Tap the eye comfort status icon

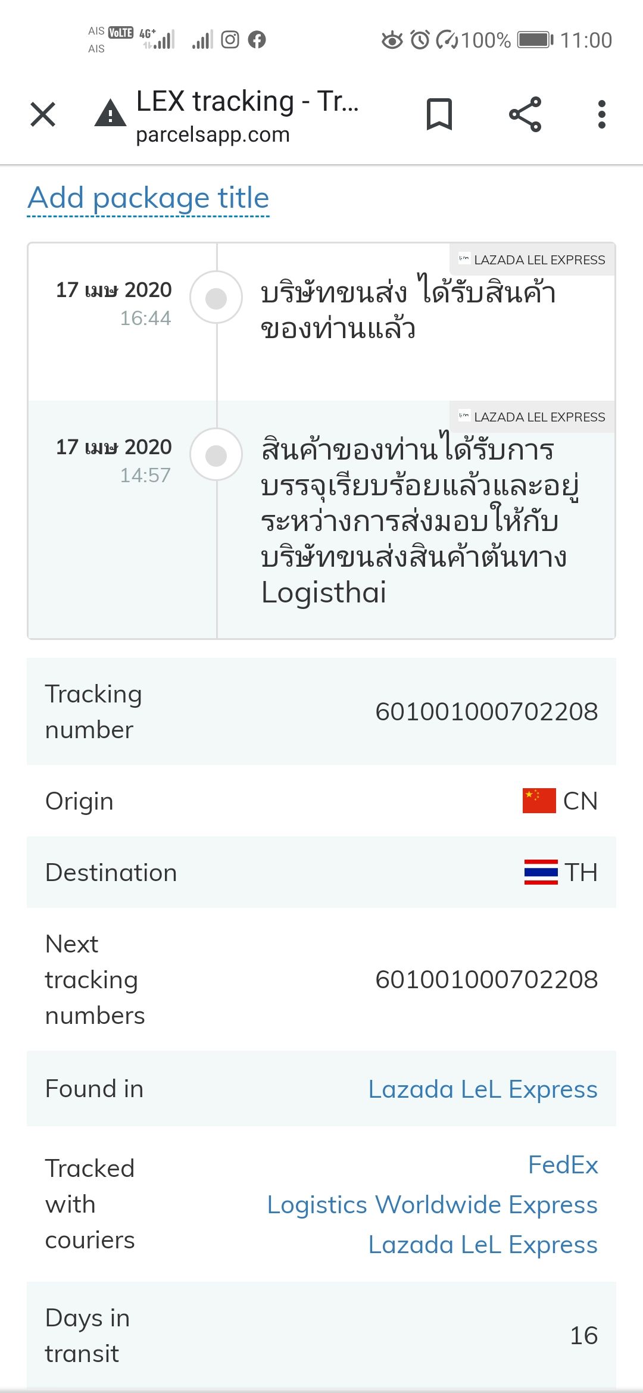392,40
